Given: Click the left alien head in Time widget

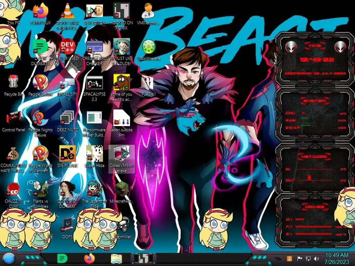Looking at the screenshot, I should pyautogui.click(x=291, y=47).
